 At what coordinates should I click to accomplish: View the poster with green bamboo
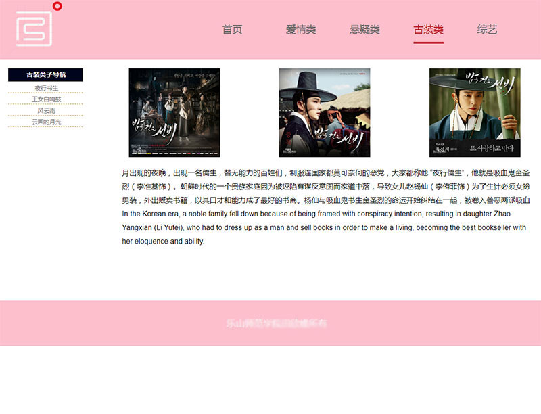475,112
